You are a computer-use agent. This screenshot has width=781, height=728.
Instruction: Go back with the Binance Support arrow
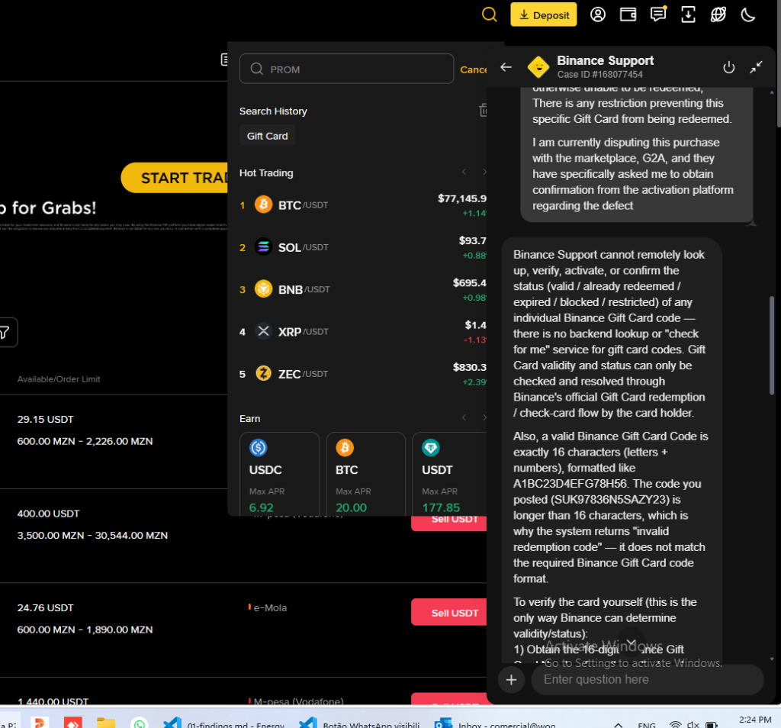pyautogui.click(x=506, y=66)
